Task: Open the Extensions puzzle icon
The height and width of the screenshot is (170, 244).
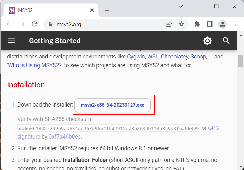Action: click(x=197, y=24)
